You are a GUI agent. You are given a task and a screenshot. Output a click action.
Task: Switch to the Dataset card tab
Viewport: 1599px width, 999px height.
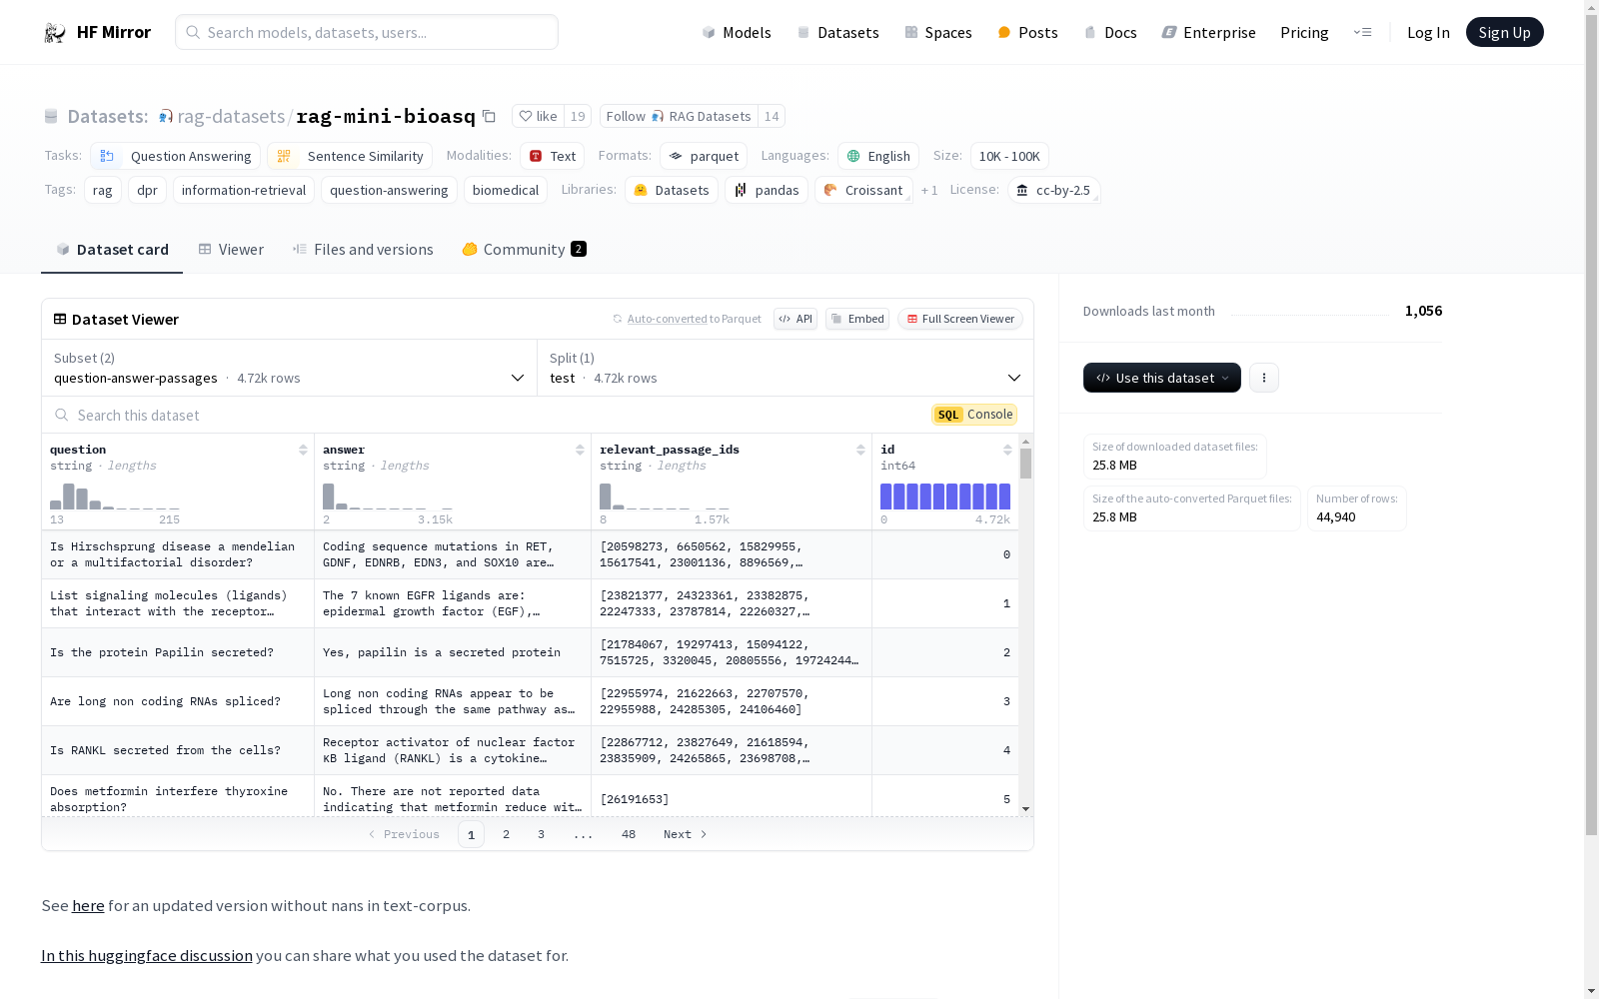[x=112, y=250]
